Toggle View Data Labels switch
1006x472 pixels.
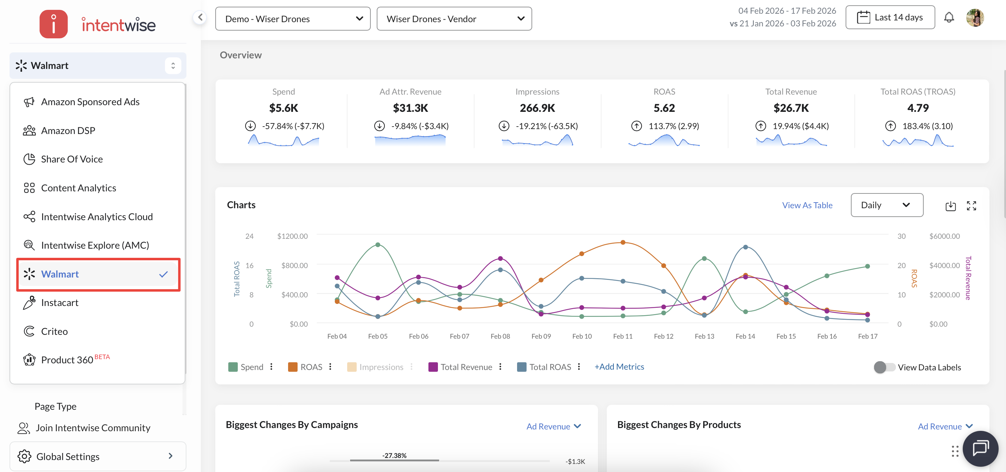884,367
